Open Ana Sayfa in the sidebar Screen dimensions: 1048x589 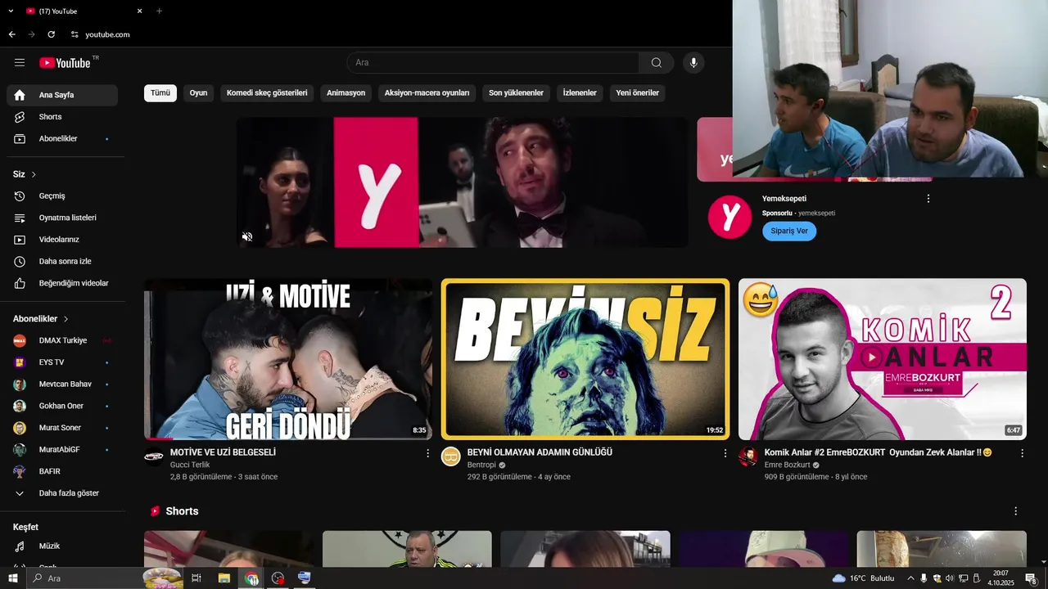62,95
